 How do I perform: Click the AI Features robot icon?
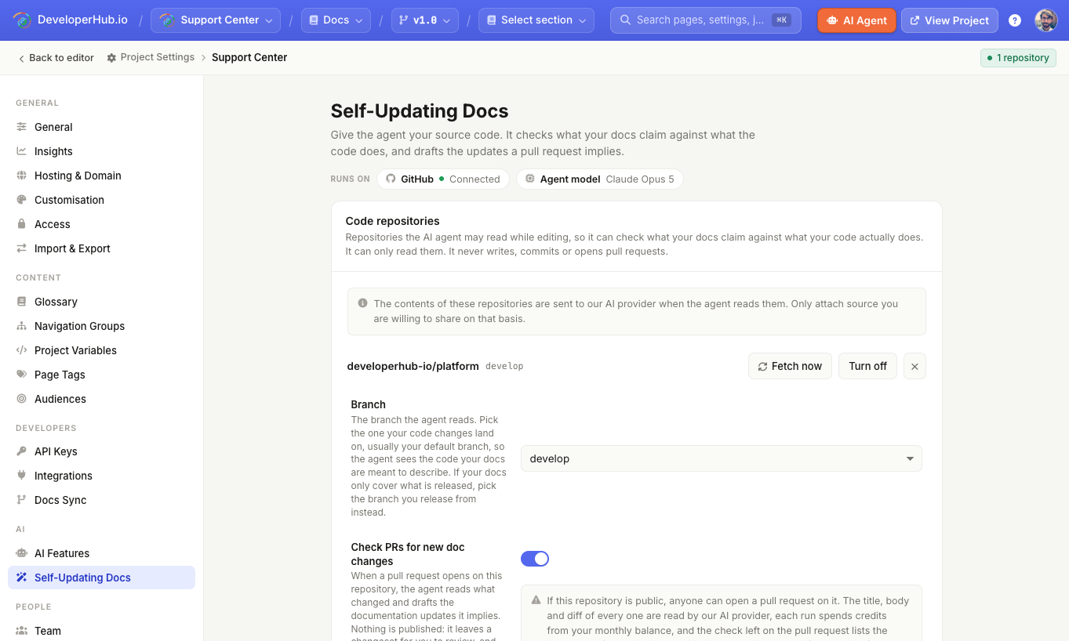(22, 553)
